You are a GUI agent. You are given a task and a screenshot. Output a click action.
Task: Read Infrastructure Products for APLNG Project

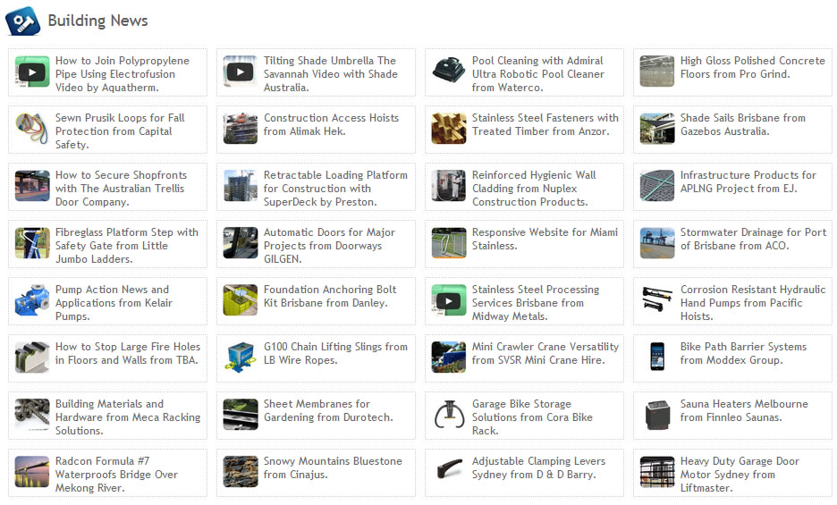[748, 181]
